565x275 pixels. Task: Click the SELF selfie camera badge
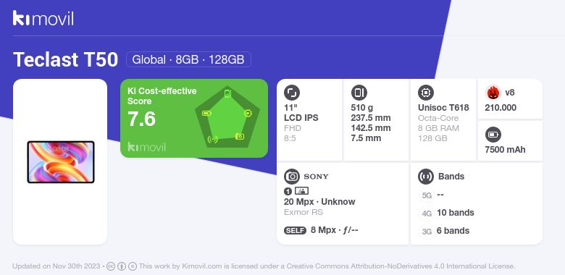click(295, 230)
